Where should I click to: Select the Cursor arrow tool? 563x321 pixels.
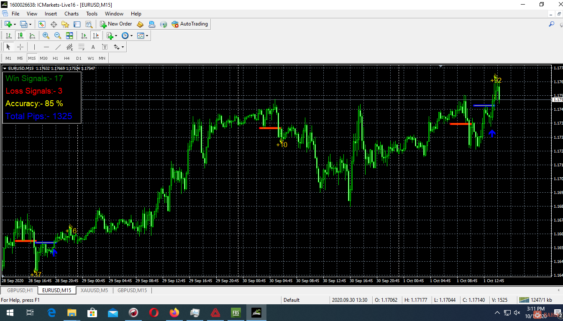[8, 47]
